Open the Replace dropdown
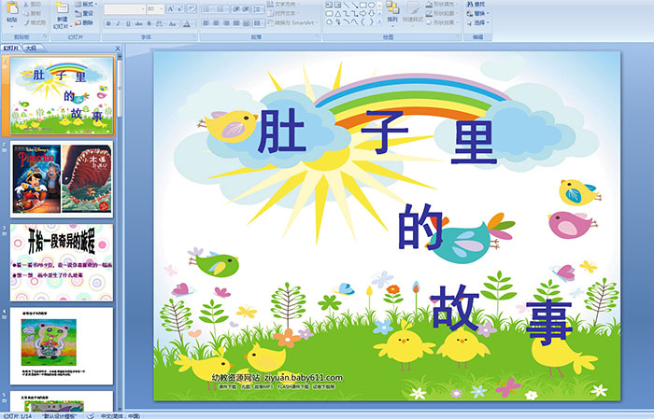Viewport: 654px width, 419px height. click(x=478, y=13)
